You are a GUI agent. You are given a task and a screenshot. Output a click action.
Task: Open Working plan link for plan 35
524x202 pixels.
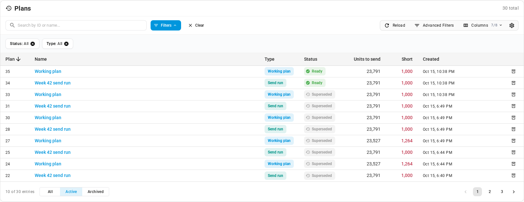point(48,71)
